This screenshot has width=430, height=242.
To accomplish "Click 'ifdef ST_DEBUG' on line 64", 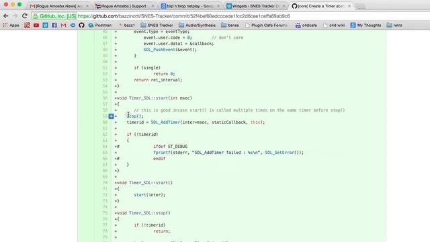I will click(170, 147).
